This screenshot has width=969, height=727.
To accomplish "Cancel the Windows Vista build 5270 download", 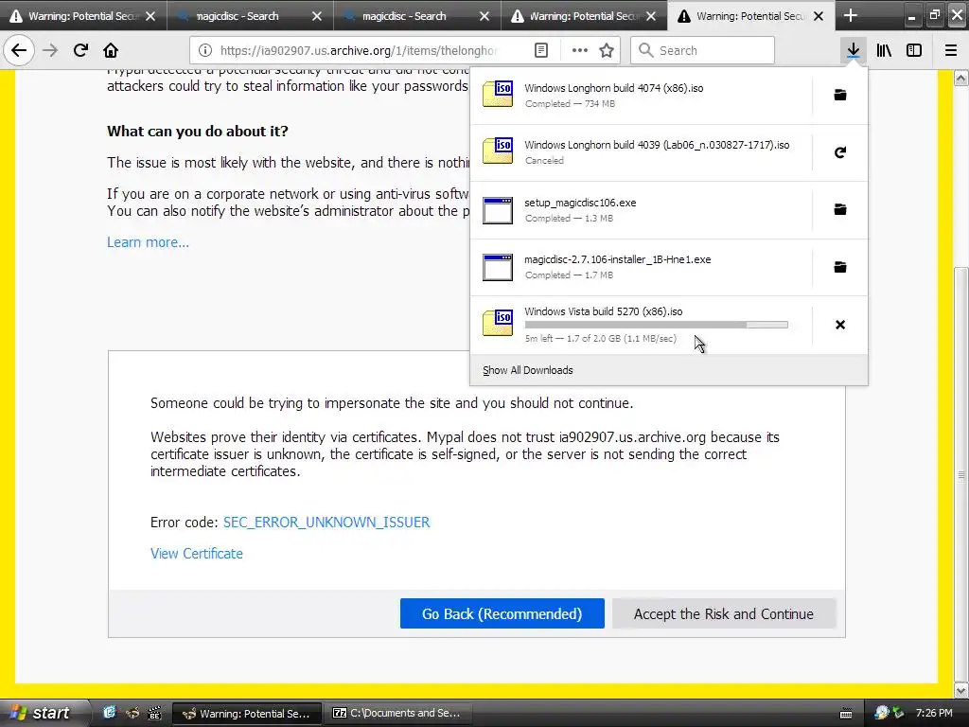I will pyautogui.click(x=840, y=325).
